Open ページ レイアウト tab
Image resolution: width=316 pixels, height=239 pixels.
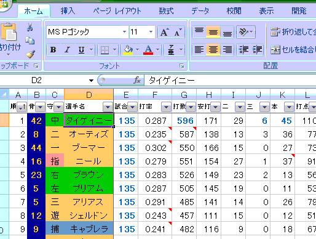pos(117,11)
